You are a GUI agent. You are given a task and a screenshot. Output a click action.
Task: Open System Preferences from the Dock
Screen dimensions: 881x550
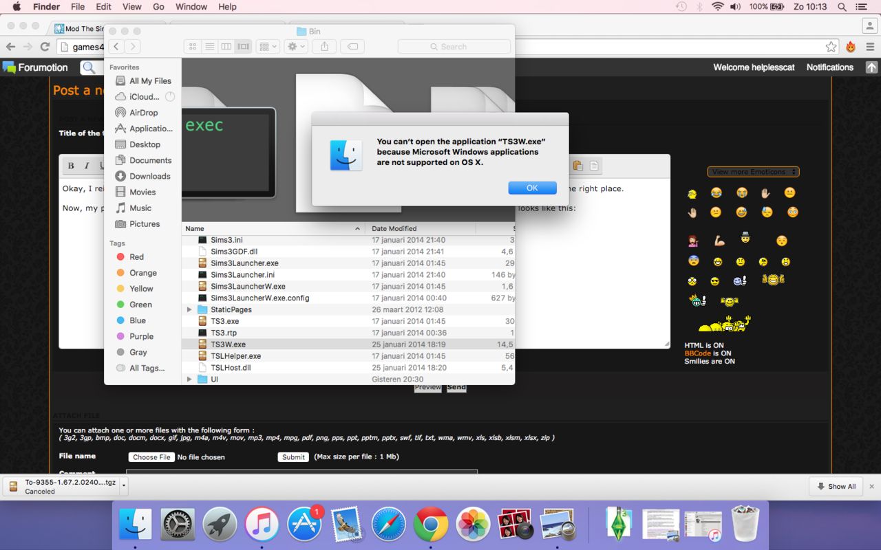(178, 525)
